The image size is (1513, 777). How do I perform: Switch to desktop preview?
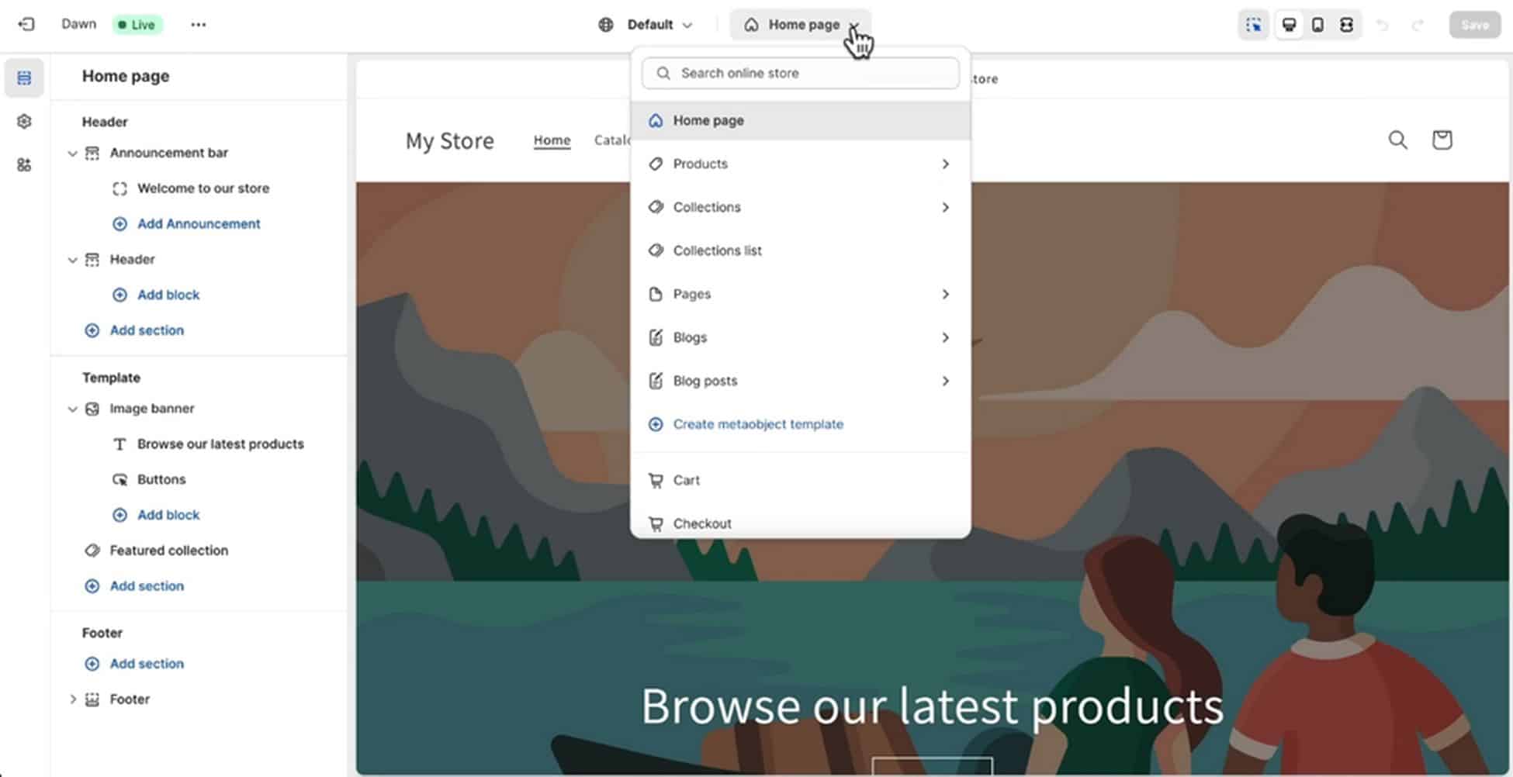pos(1289,24)
